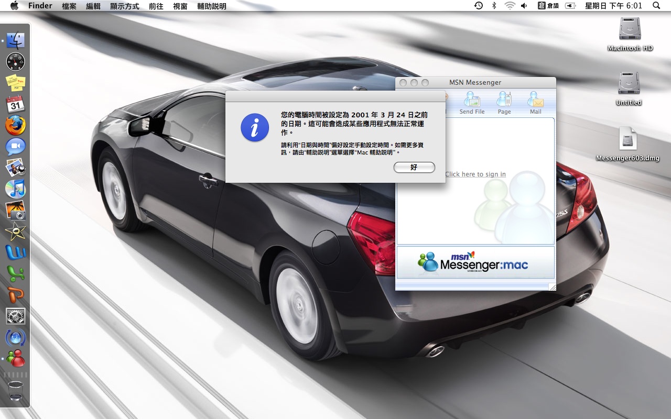Open the Macintosh HD drive icon
The image size is (671, 419).
(630, 29)
